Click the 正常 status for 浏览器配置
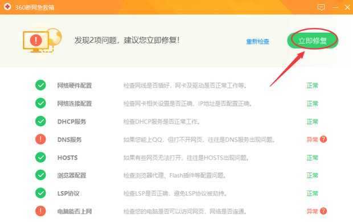The image size is (353, 222). 312,175
